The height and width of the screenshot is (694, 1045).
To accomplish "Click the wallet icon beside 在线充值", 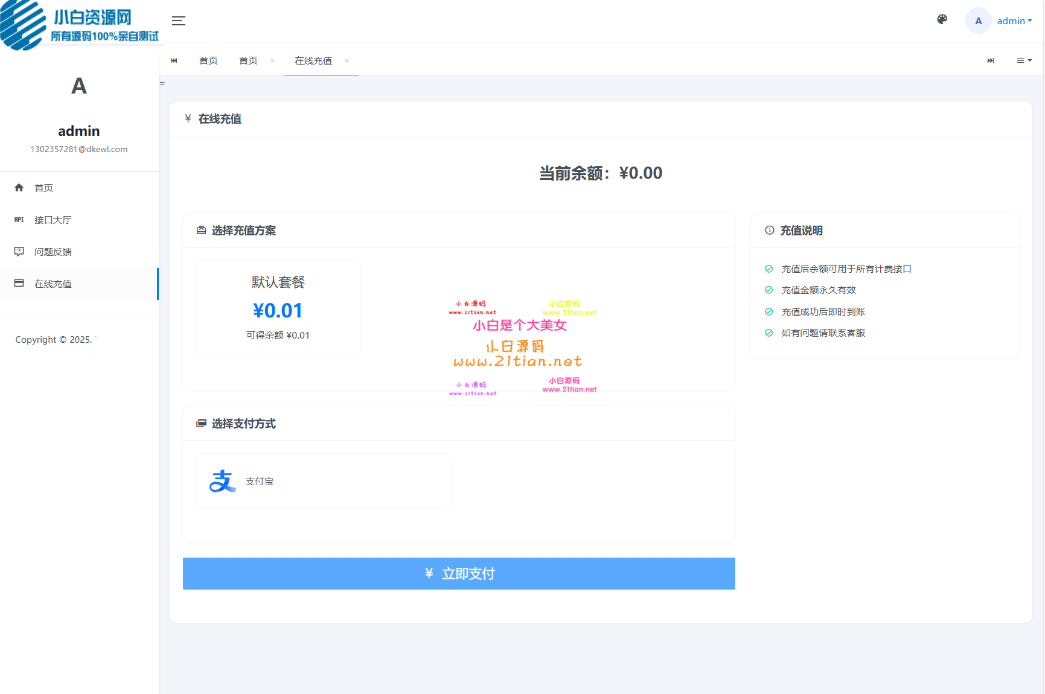I will tap(19, 284).
